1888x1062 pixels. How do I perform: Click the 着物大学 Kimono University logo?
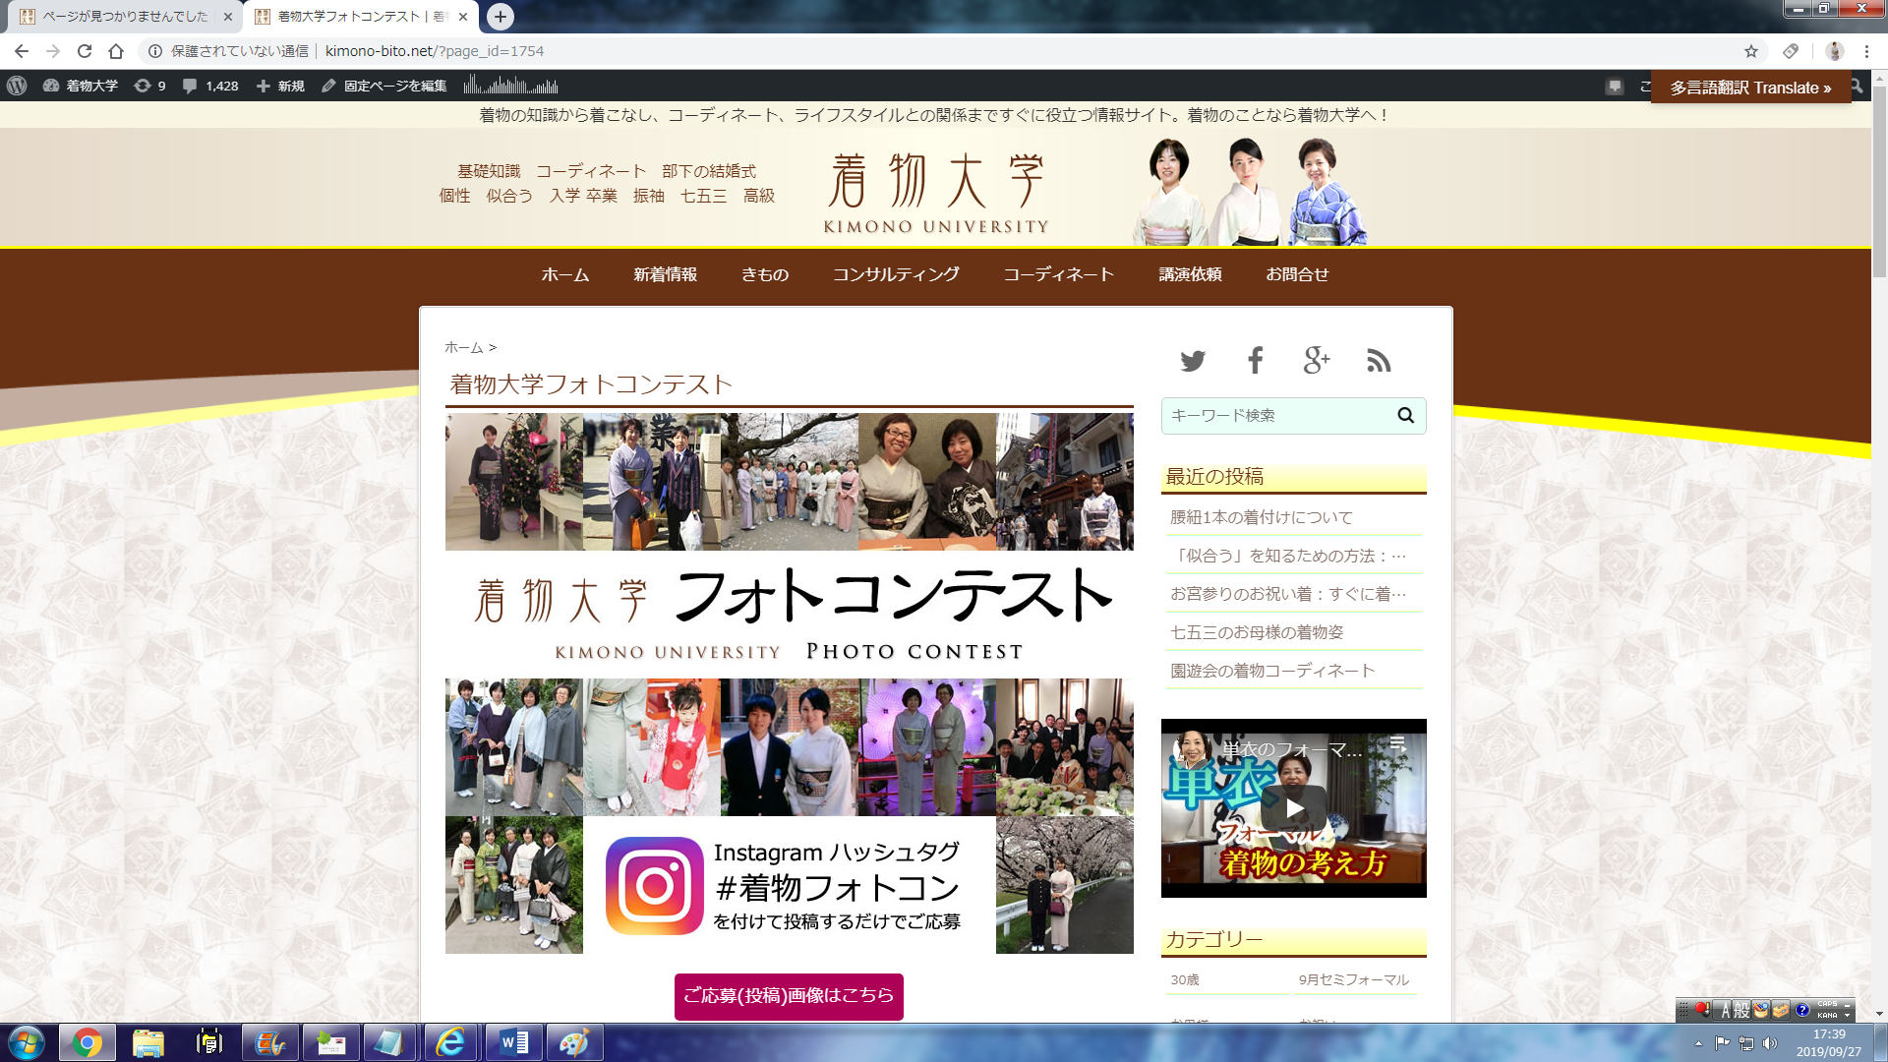tap(936, 192)
